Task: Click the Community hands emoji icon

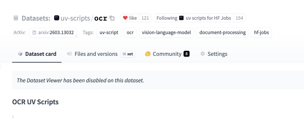Action: (148, 54)
